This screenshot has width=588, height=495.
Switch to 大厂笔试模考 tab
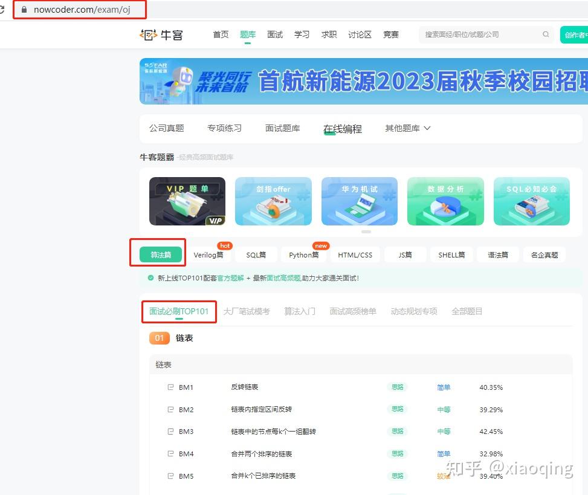click(247, 311)
